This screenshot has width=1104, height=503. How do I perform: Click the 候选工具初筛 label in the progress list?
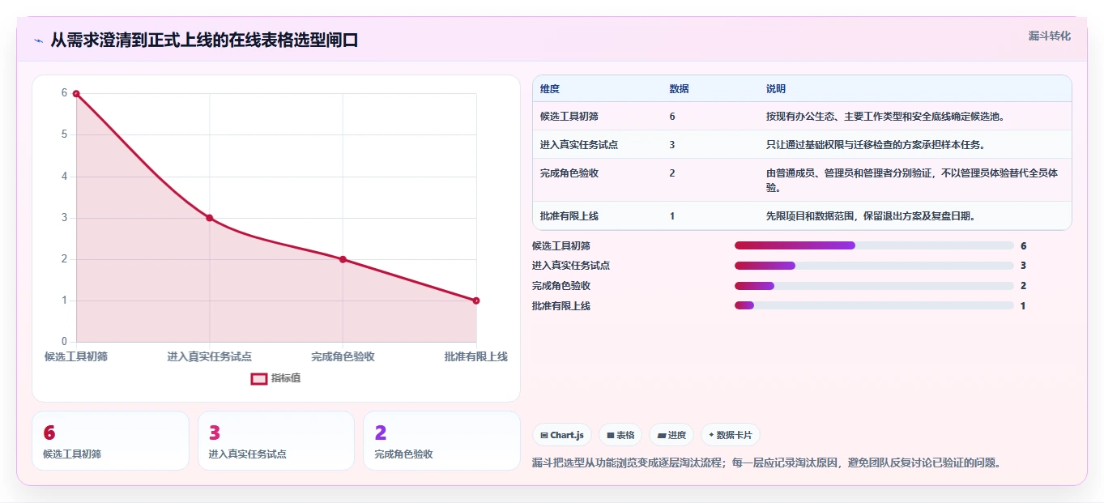click(x=561, y=245)
